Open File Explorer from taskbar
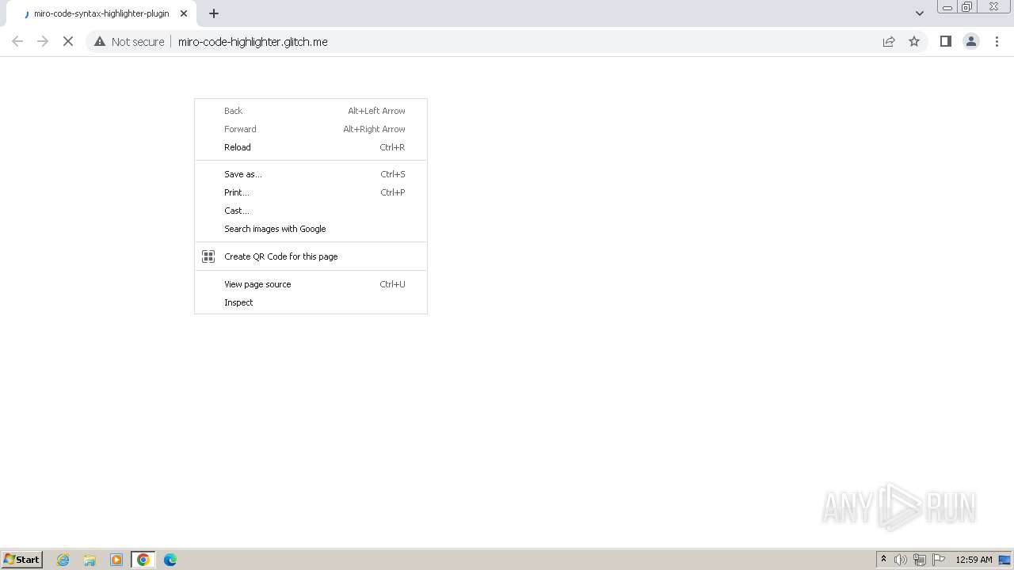Image resolution: width=1014 pixels, height=570 pixels. [x=90, y=560]
